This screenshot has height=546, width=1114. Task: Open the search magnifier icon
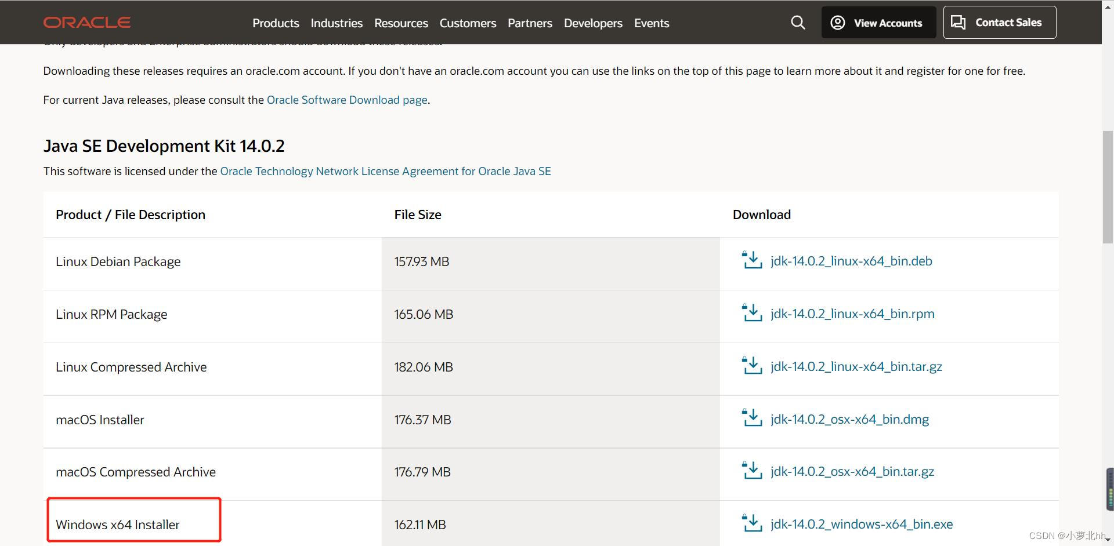click(798, 23)
